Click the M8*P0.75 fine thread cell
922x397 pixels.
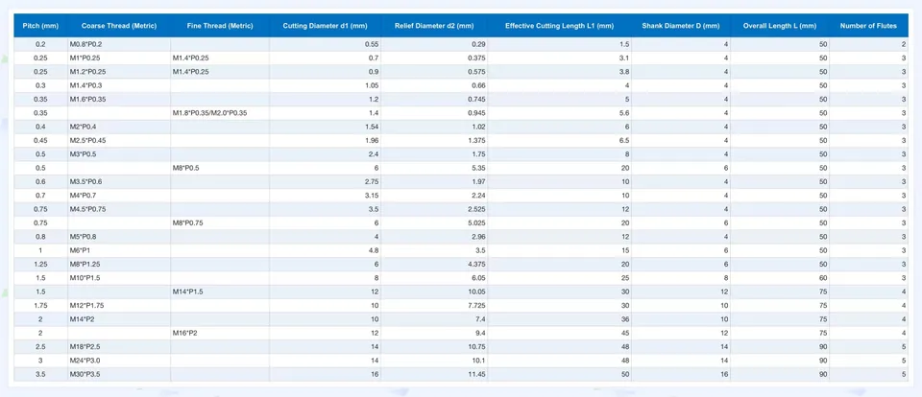[220, 223]
